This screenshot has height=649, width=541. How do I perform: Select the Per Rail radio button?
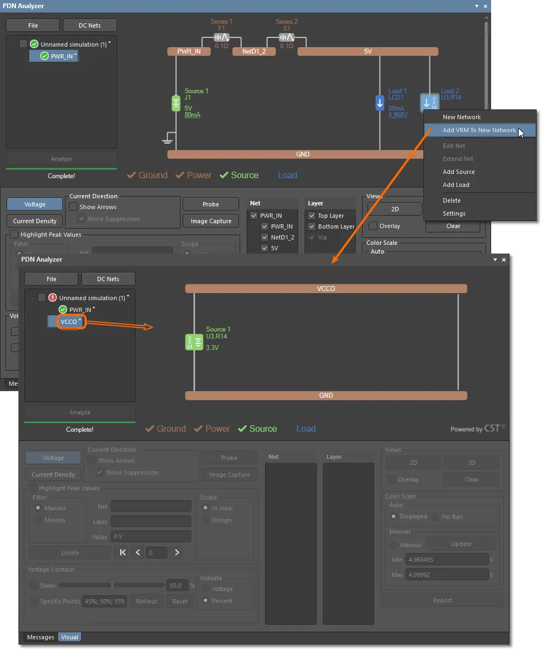coord(435,517)
